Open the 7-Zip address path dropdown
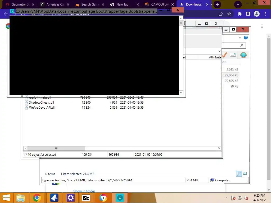271x203 pixels. [219, 51]
